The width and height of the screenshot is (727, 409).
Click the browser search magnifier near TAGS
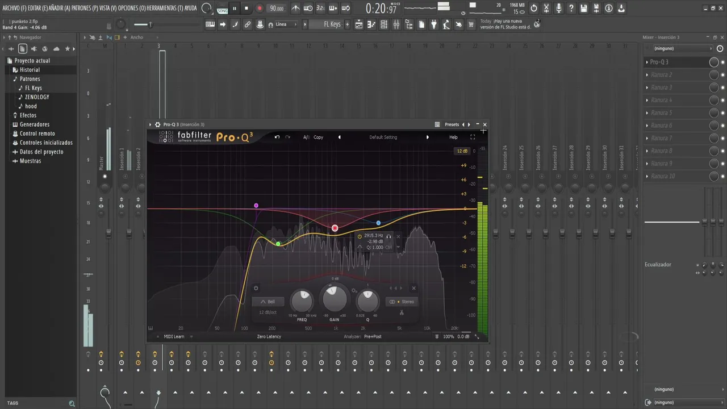pyautogui.click(x=72, y=403)
